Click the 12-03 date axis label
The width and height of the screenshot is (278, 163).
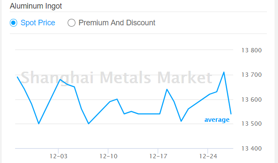[x=58, y=156]
